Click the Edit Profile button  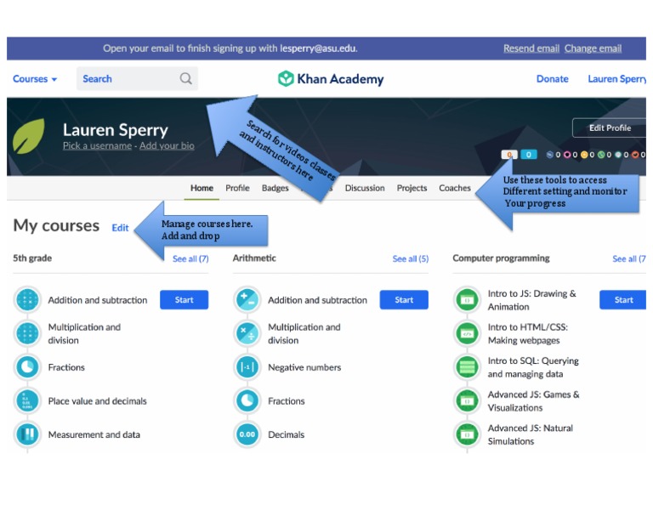click(x=610, y=128)
